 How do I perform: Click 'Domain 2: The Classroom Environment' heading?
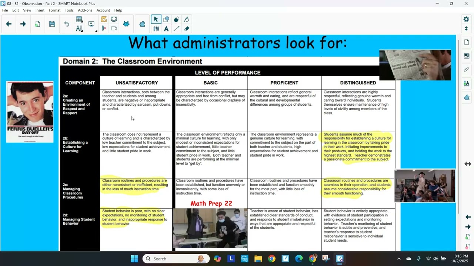[133, 61]
